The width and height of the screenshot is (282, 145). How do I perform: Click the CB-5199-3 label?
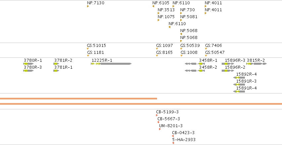pos(167,112)
